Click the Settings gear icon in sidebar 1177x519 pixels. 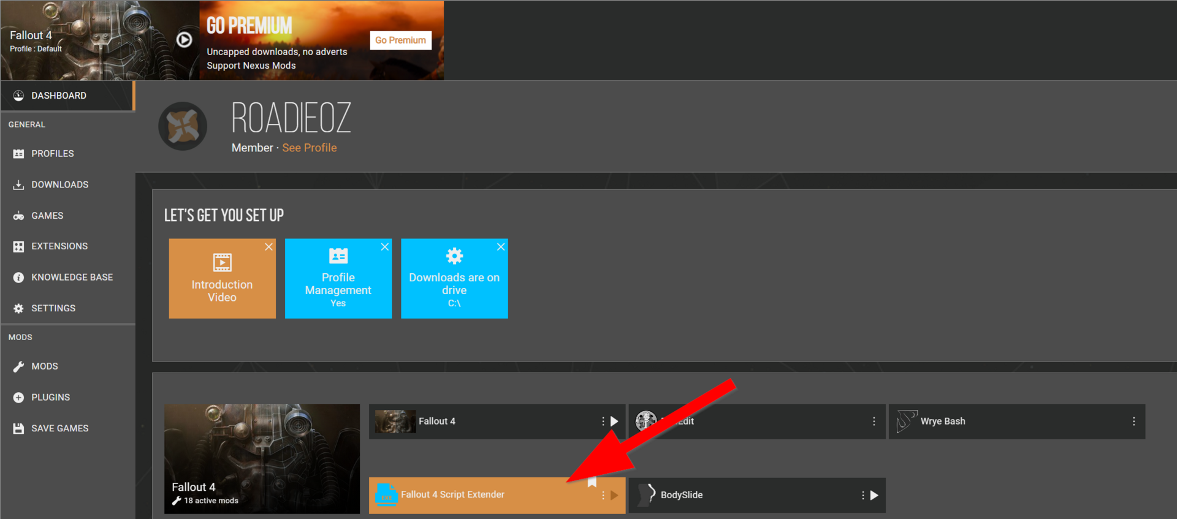click(x=18, y=308)
